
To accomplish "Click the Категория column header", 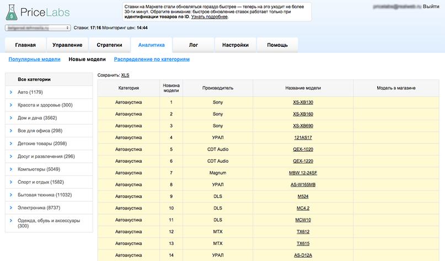I will (128, 88).
